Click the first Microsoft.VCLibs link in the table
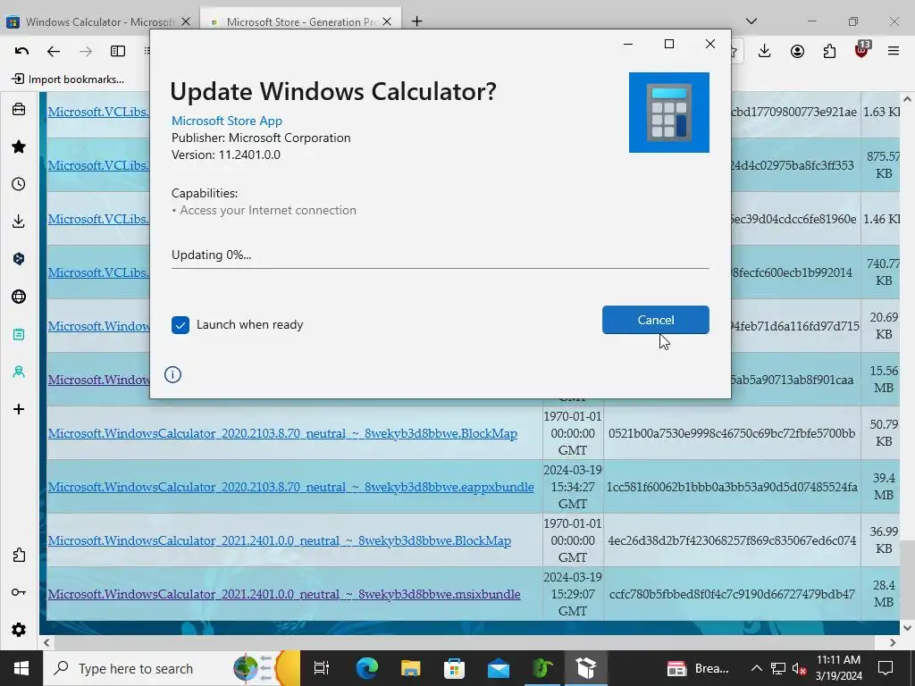 [98, 112]
